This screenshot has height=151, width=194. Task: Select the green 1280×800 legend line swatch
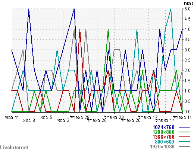pyautogui.click(x=185, y=132)
